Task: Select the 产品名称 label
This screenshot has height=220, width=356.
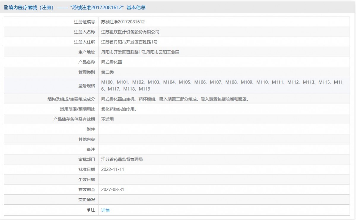Action: (x=87, y=62)
